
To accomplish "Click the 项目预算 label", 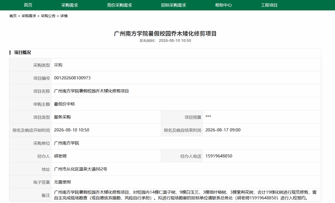I will 193,117.
